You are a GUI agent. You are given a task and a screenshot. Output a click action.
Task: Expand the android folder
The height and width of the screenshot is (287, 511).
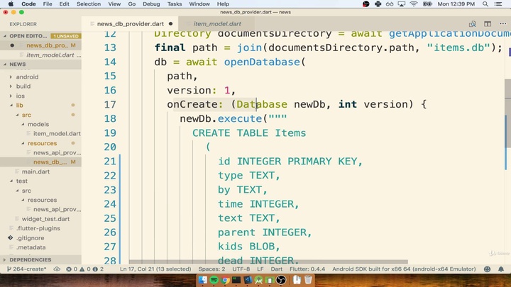27,77
